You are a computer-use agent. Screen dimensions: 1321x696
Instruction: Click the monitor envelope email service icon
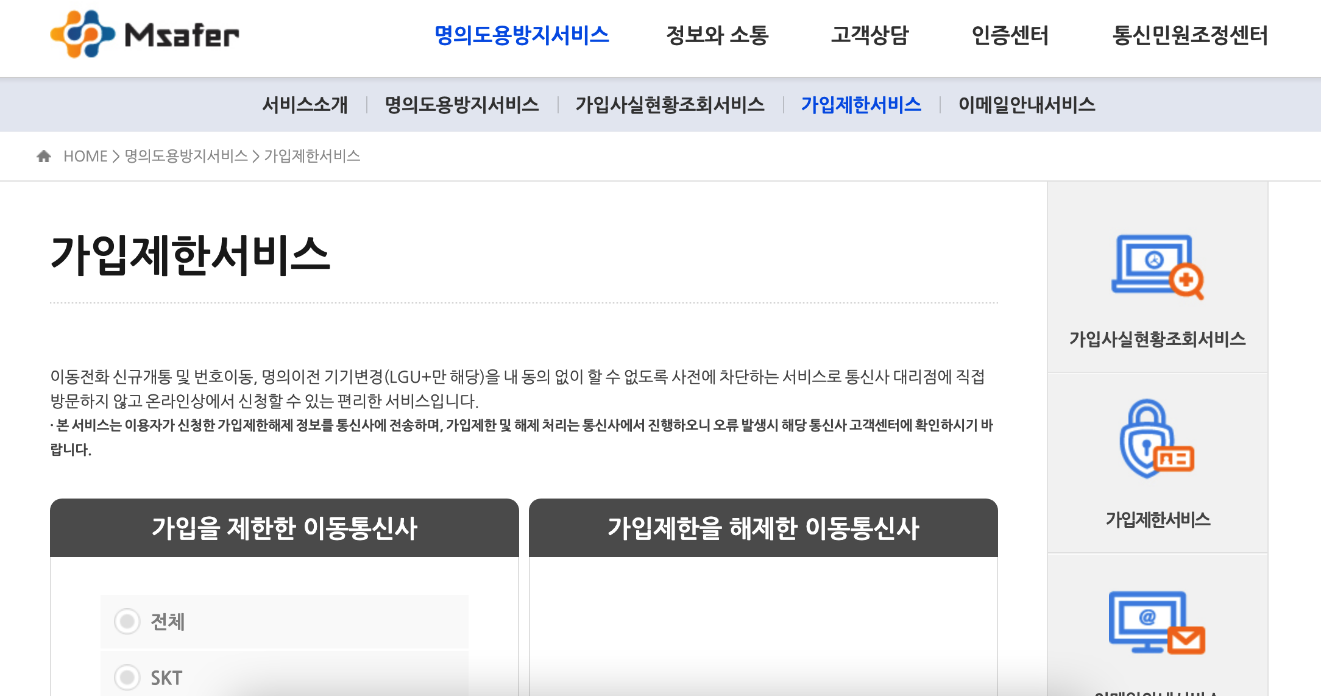[1156, 622]
